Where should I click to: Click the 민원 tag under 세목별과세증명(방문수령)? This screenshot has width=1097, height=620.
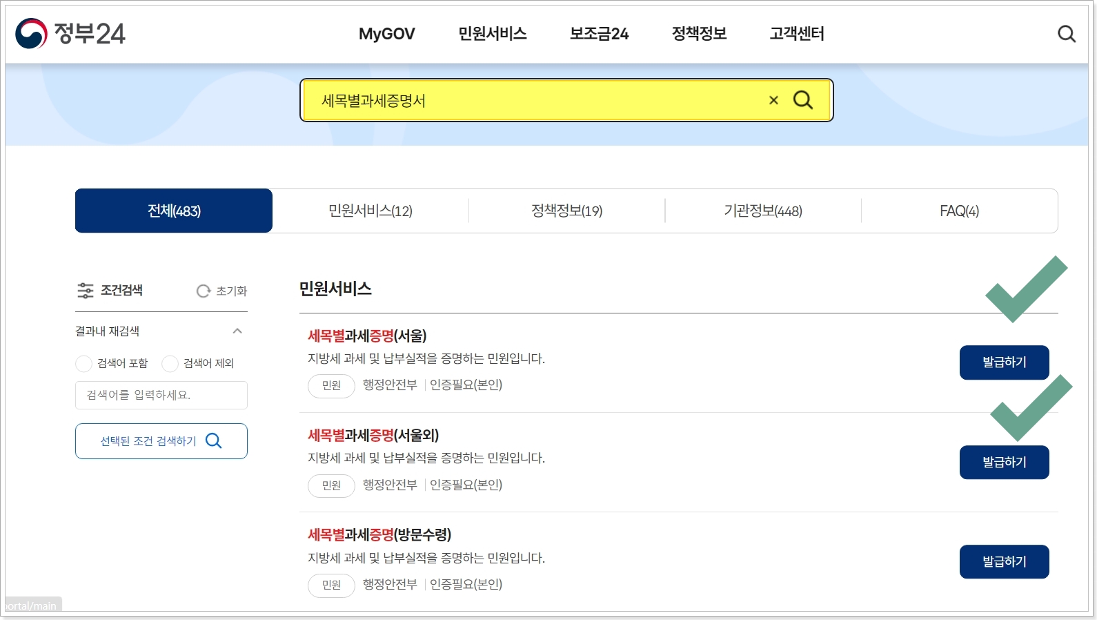[x=331, y=585]
